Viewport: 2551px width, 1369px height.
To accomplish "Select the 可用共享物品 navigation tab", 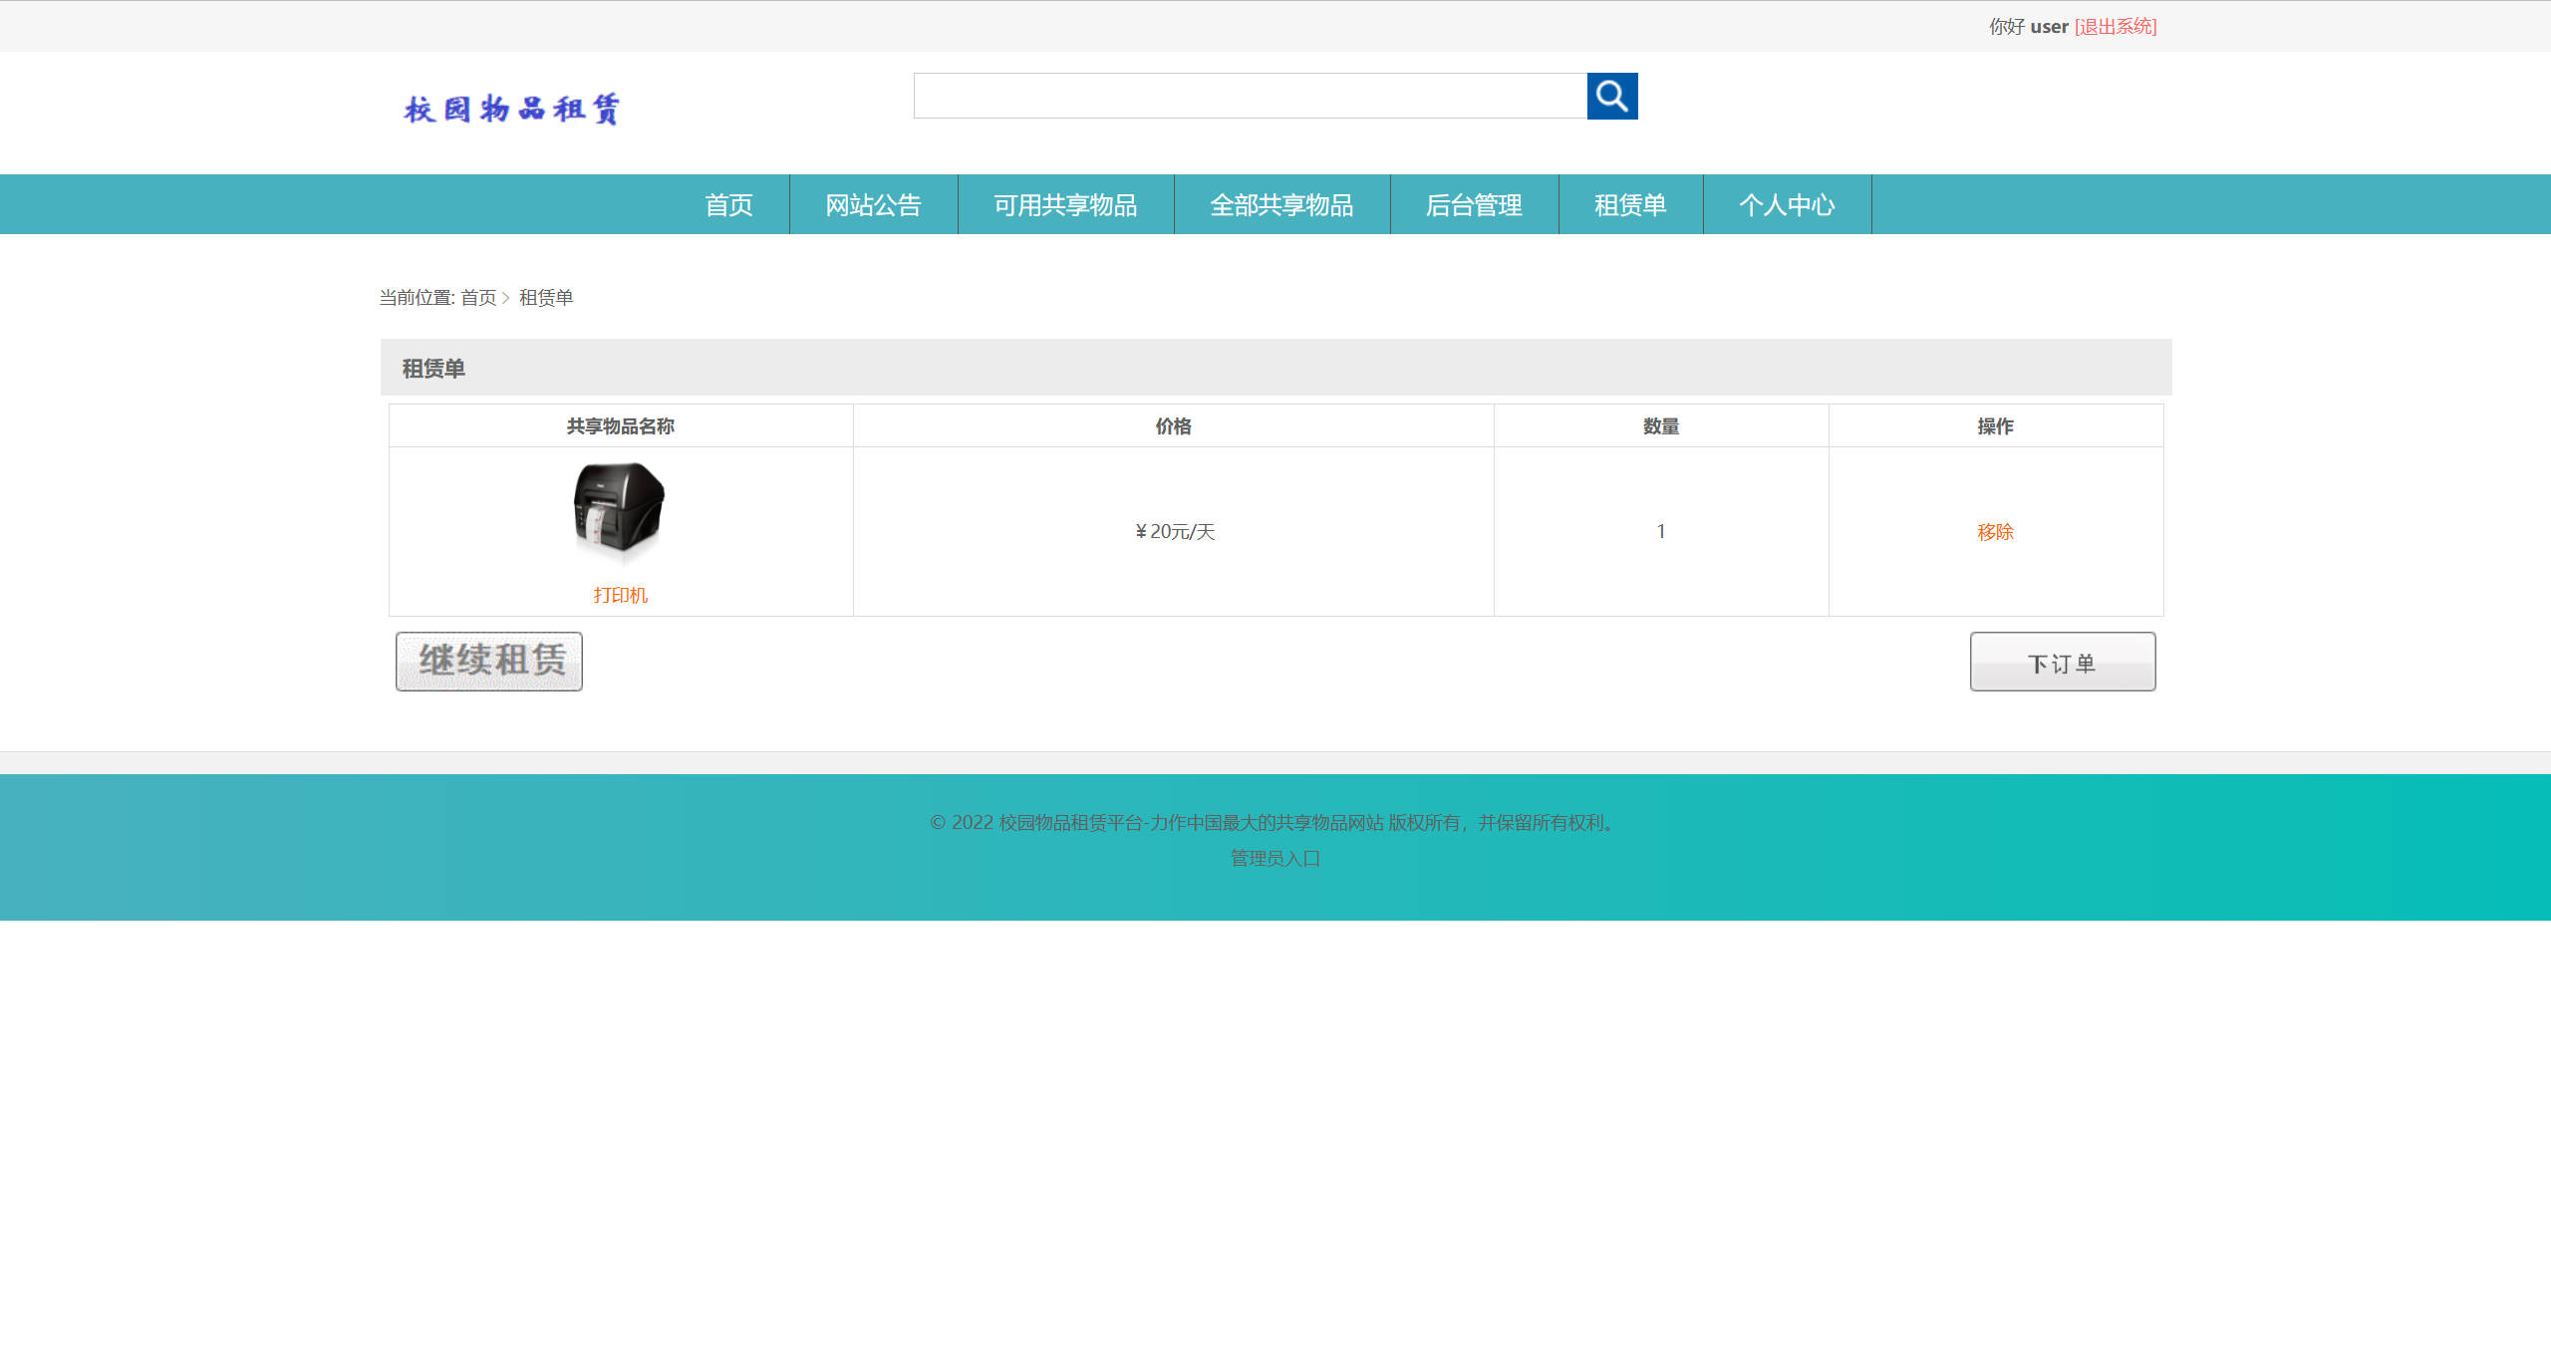I will tap(1065, 204).
